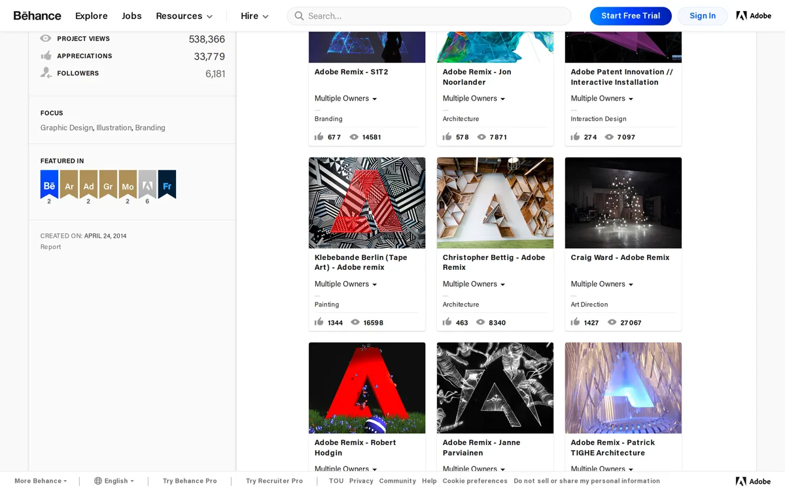Viewport: 785px width, 490px height.
Task: Open the Mo gallery featured badge
Action: 128,184
